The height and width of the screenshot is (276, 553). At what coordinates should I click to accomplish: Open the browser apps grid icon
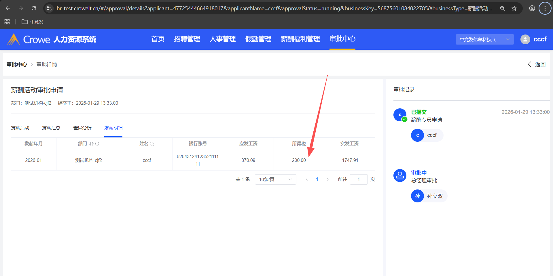pyautogui.click(x=7, y=22)
